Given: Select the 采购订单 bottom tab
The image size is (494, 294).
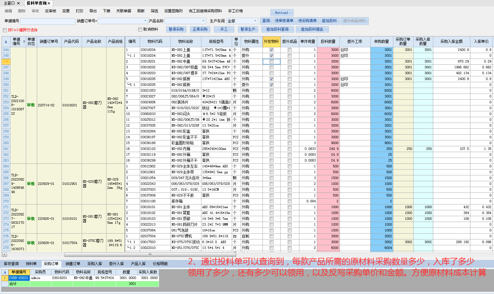Looking at the screenshot, I should coord(51,264).
